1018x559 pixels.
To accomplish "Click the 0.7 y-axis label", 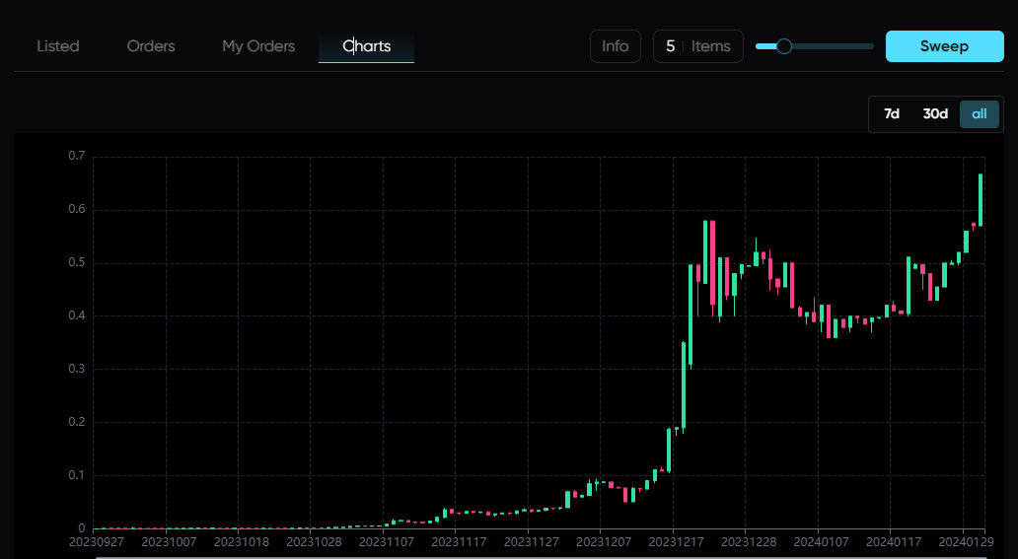I will (x=77, y=156).
